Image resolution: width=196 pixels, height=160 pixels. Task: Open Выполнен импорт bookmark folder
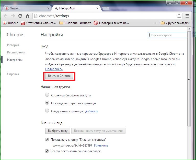[x=75, y=23]
